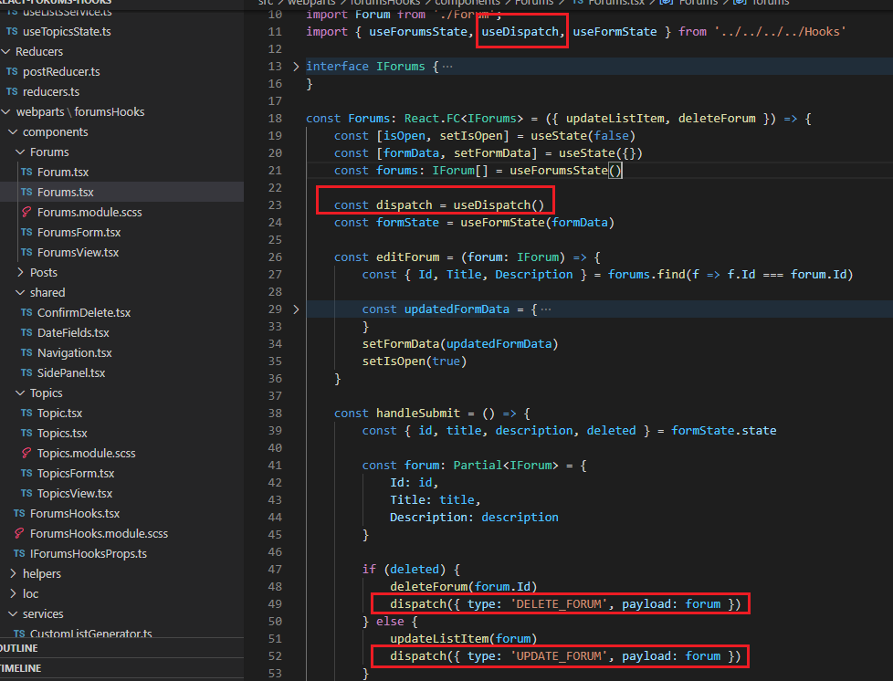Select TopicsForm.tsx in the explorer
The image size is (893, 681).
pyautogui.click(x=75, y=474)
